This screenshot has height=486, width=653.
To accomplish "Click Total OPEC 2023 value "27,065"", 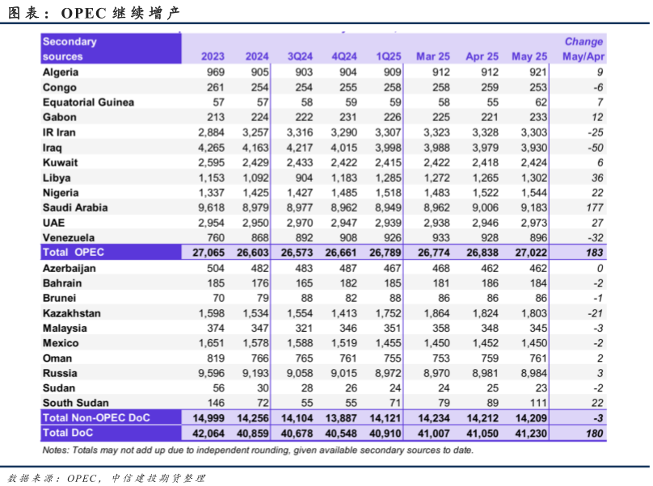I will coord(209,253).
